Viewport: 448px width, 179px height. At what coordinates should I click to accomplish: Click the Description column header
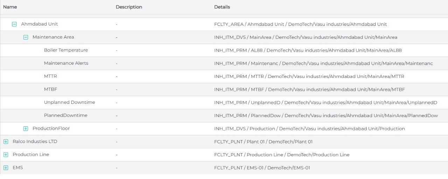(x=129, y=7)
